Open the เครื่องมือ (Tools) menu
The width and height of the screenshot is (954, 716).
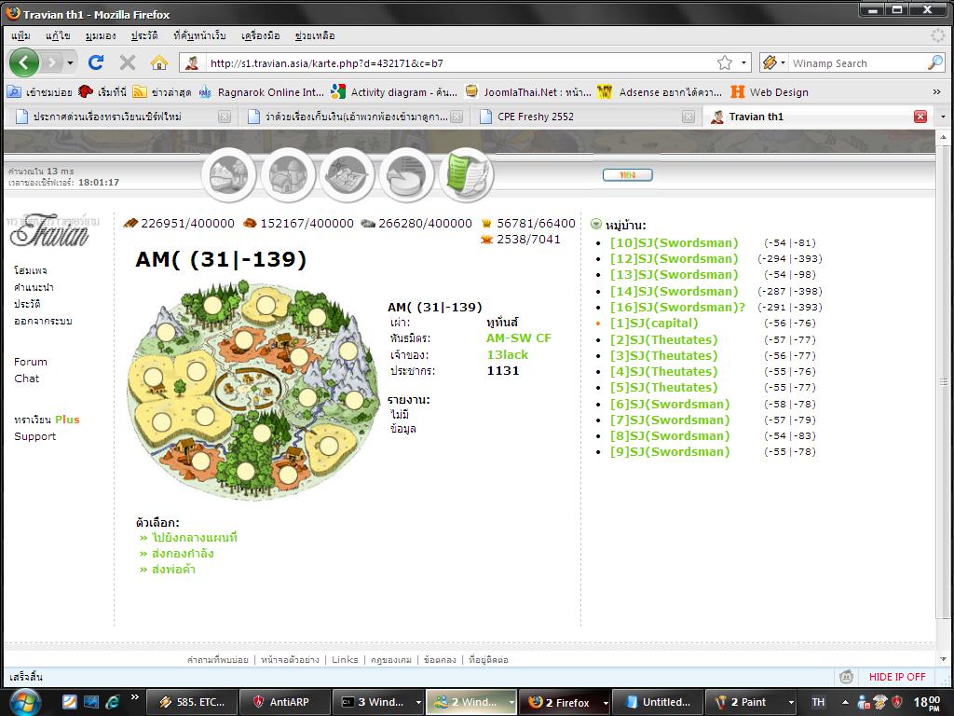tap(261, 35)
